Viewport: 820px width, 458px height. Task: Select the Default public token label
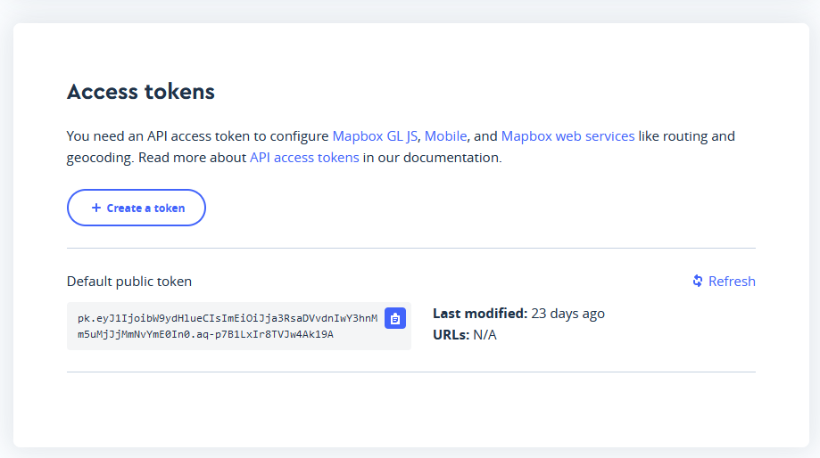coord(129,282)
